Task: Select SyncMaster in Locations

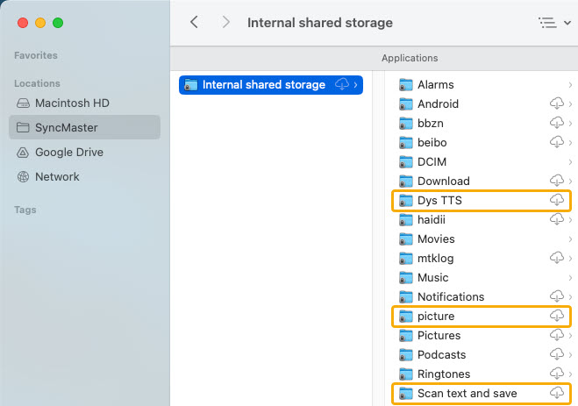Action: [x=84, y=127]
